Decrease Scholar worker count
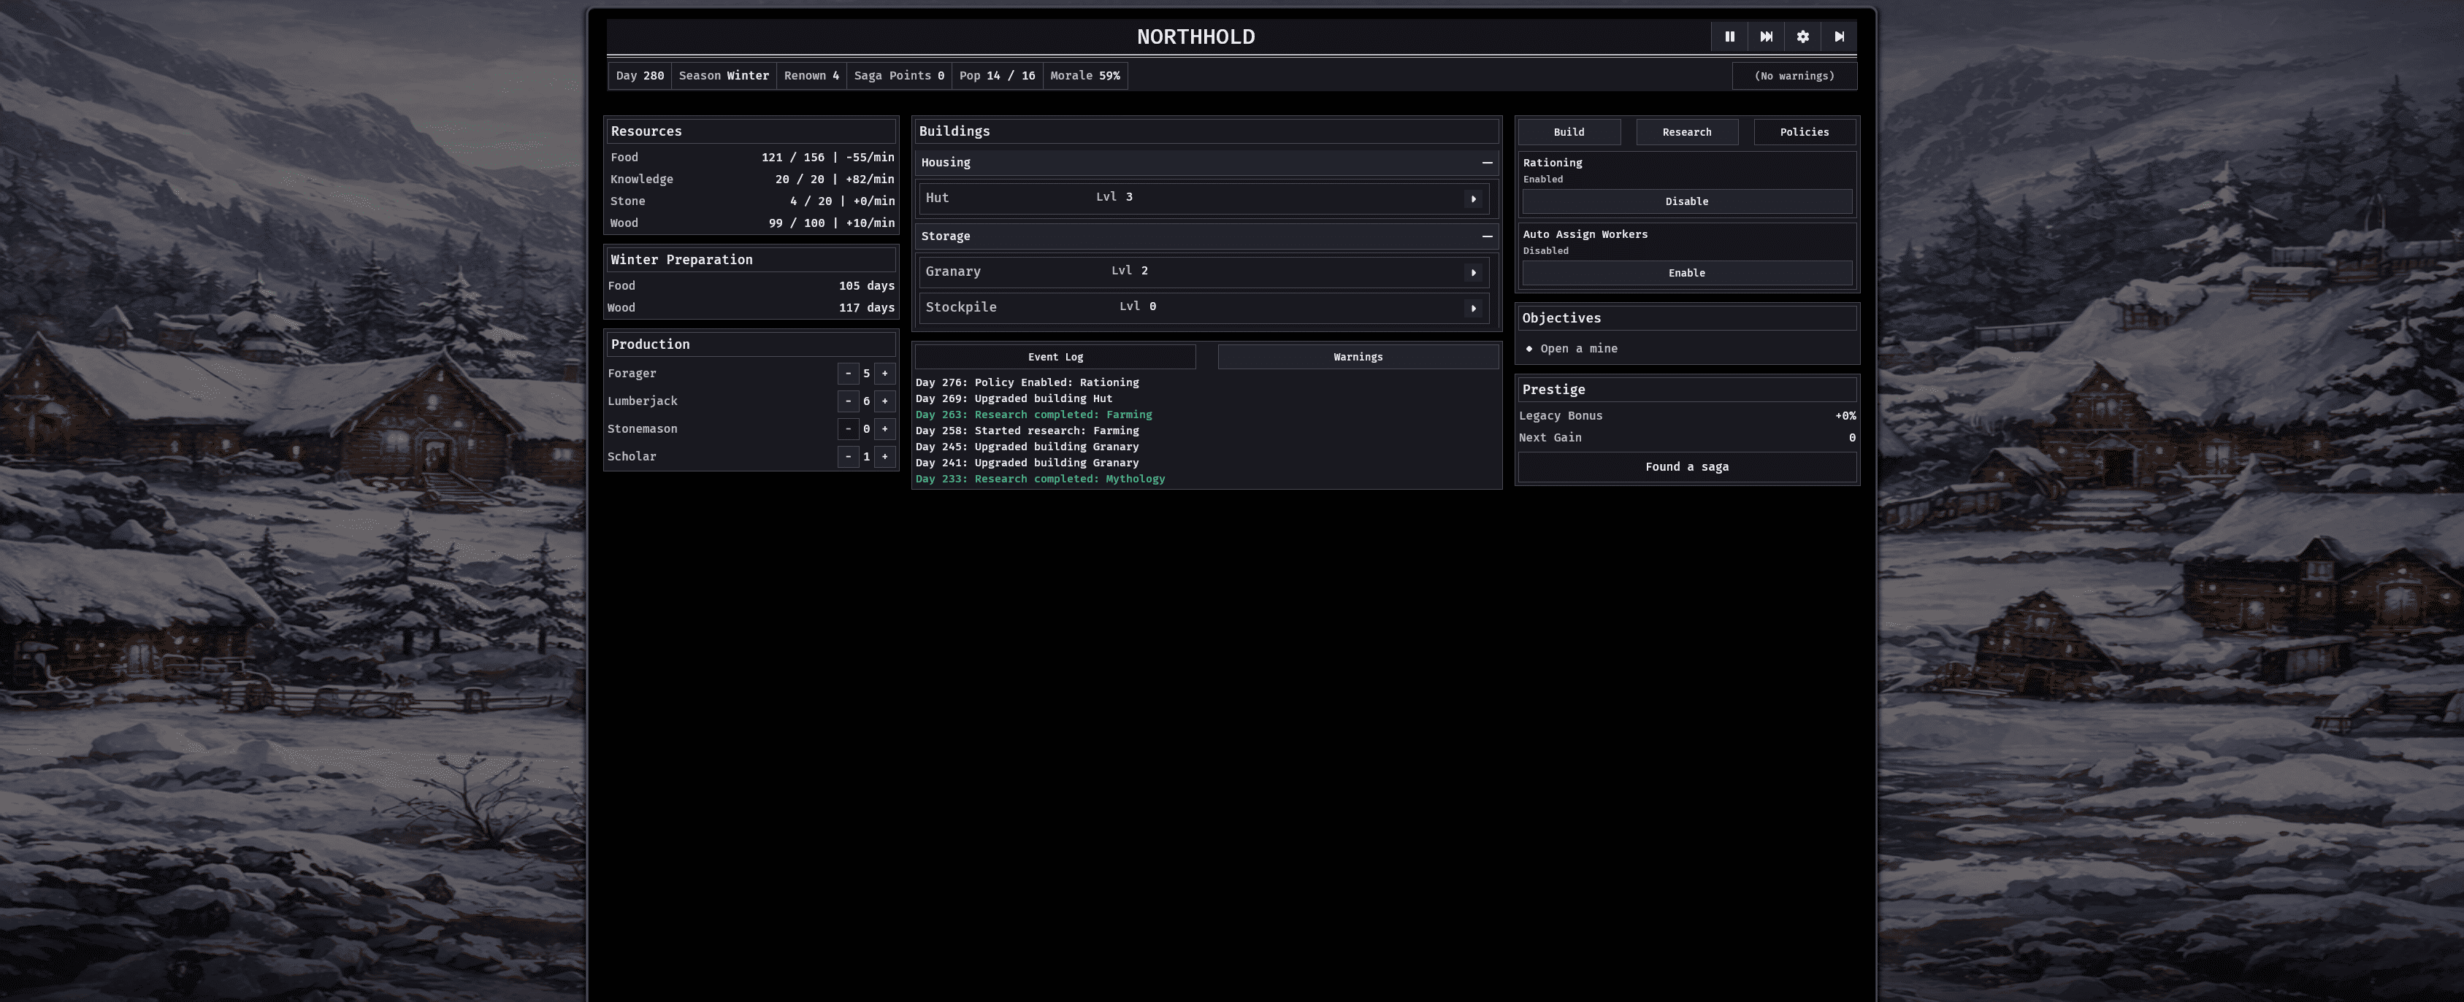2464x1002 pixels. (847, 457)
